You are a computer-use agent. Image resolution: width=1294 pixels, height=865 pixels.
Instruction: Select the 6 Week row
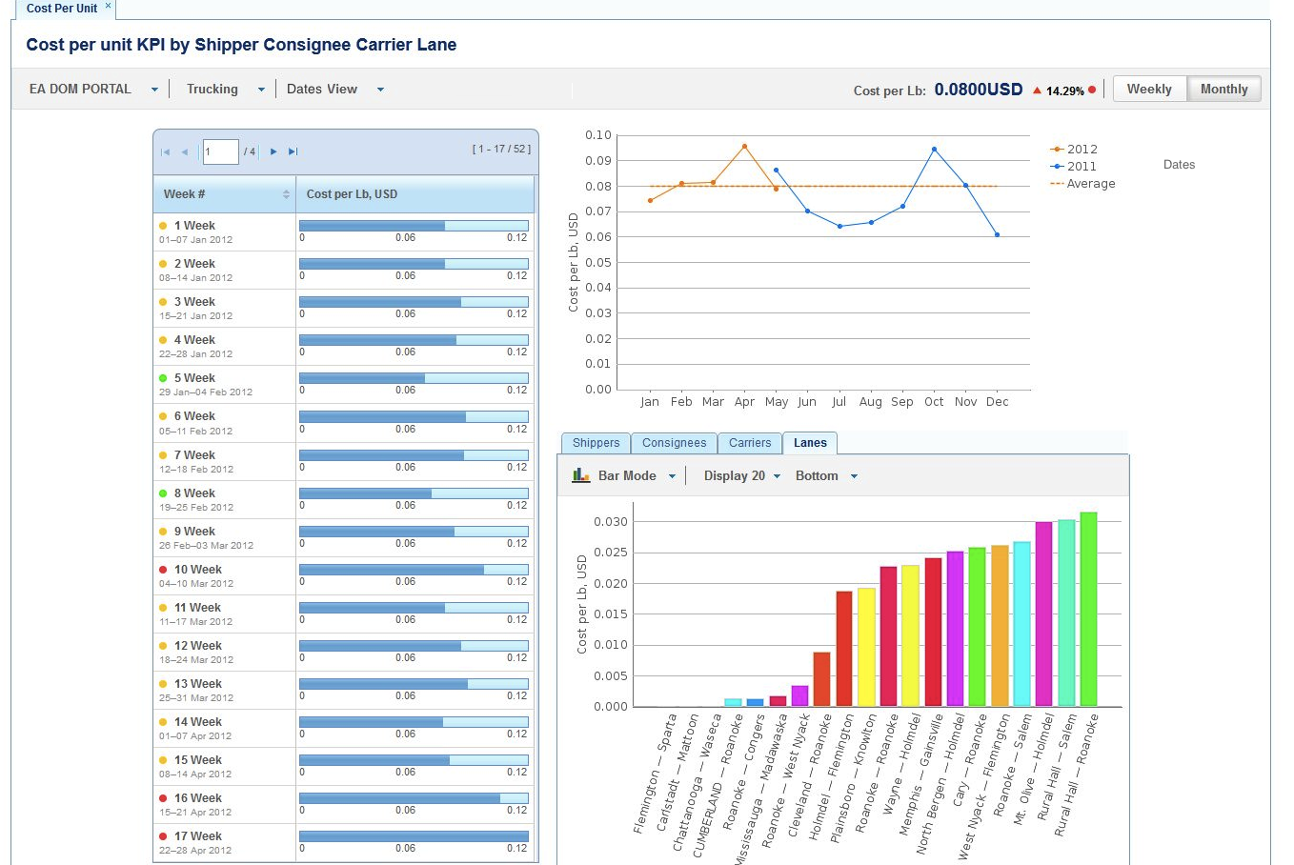pyautogui.click(x=346, y=423)
